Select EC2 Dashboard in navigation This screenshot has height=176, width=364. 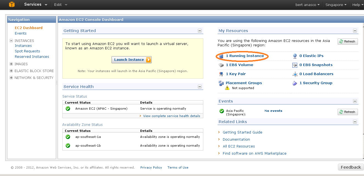(29, 28)
